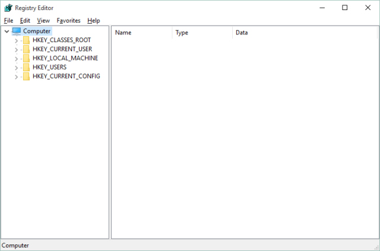Minimize the Registry Editor window
Screen dimensions: 380x251
tap(322, 8)
